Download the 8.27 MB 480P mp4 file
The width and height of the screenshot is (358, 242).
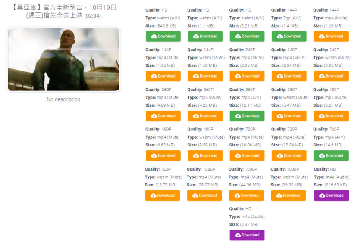tap(330, 116)
